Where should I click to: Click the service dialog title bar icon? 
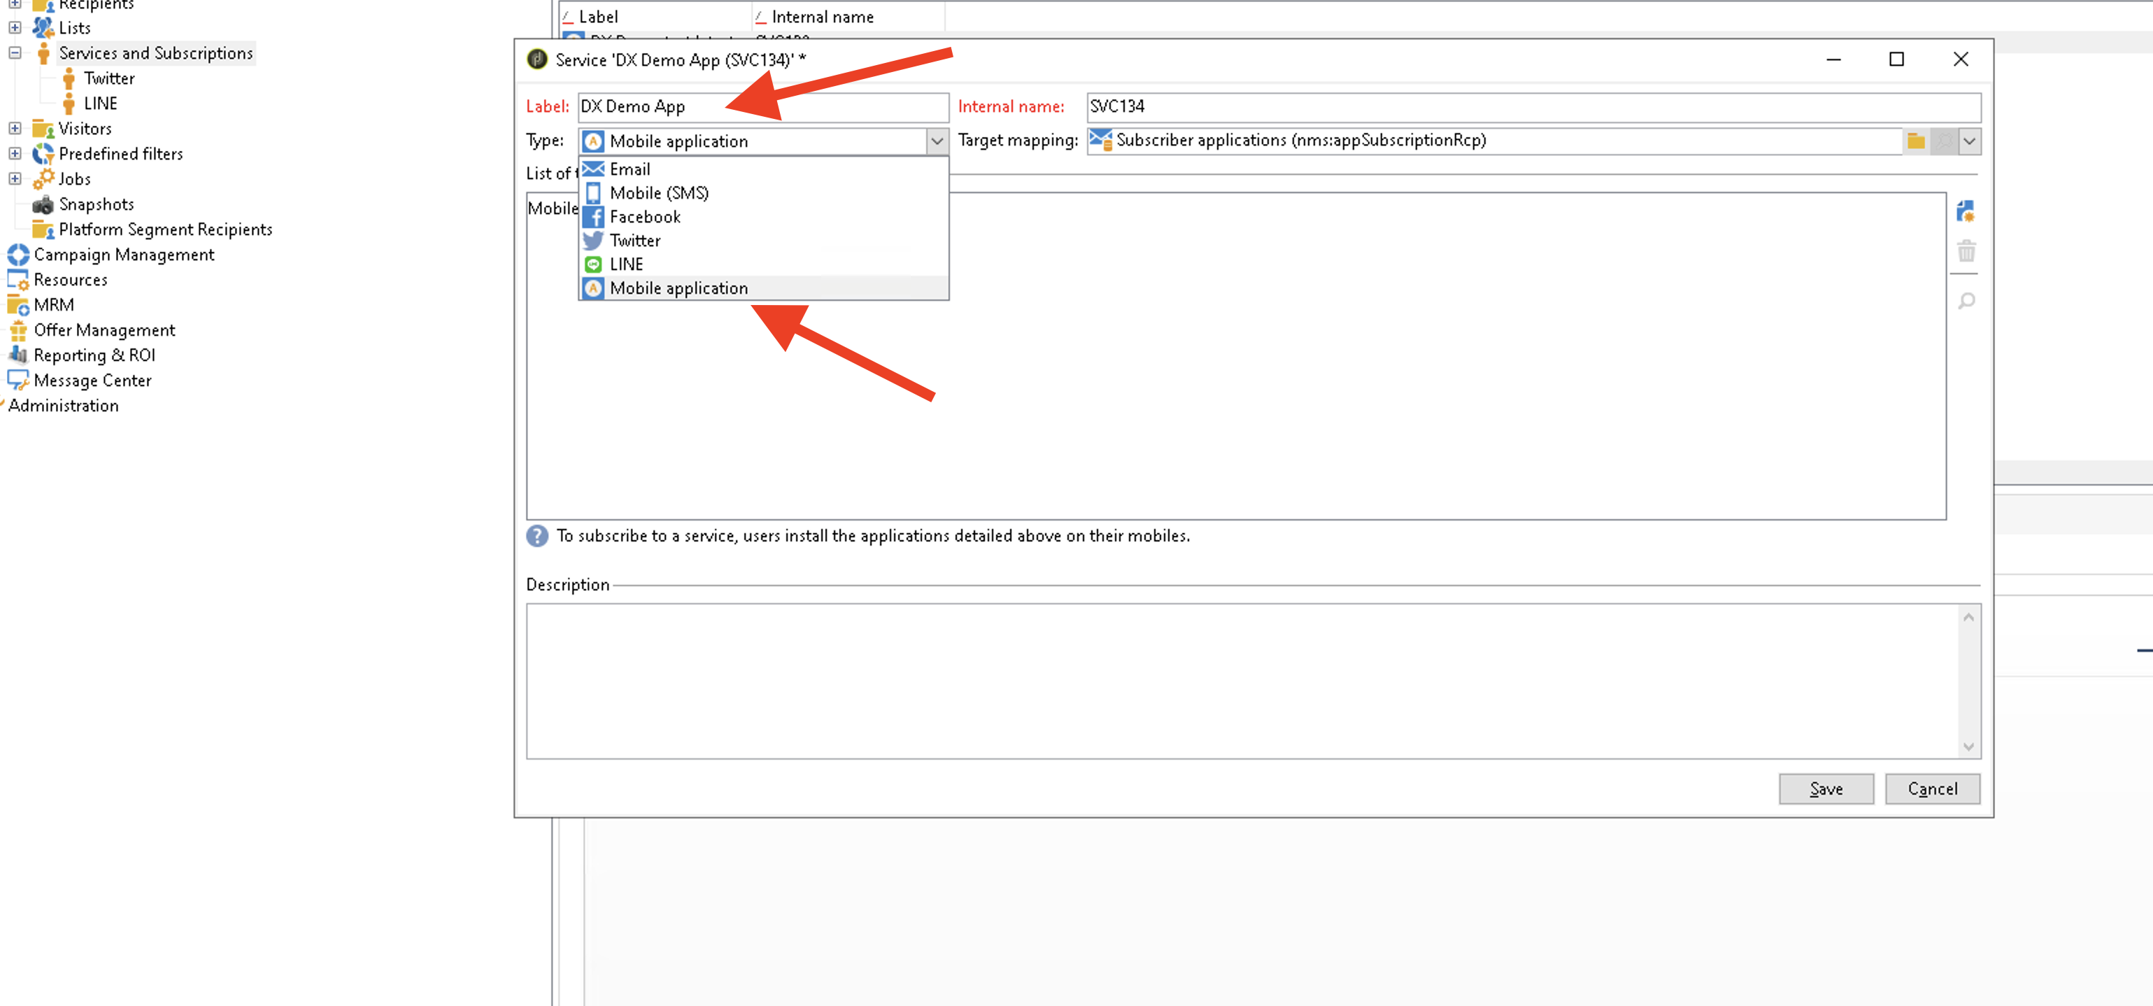[x=537, y=59]
